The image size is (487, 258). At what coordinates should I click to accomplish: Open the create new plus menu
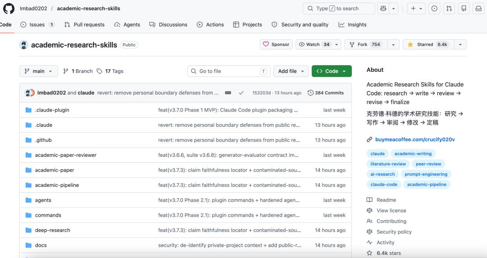click(417, 9)
